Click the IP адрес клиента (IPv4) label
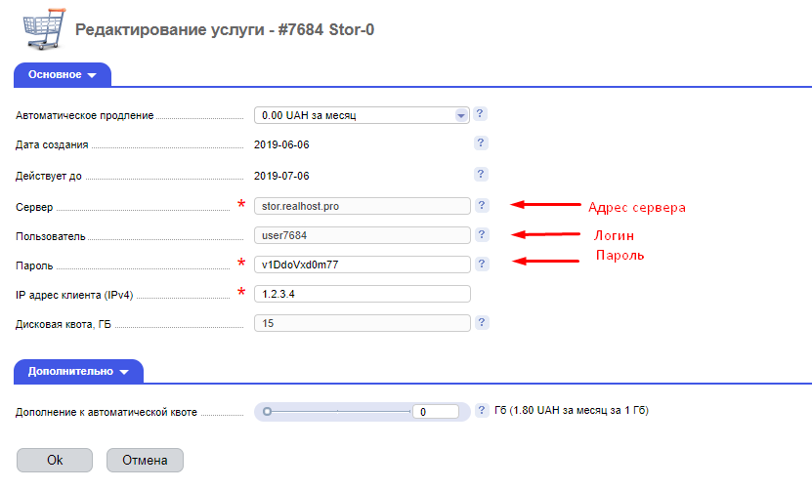This screenshot has height=489, width=812. click(x=74, y=295)
